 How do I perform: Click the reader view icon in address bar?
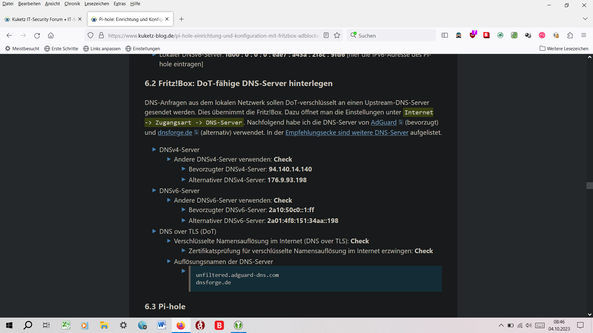tap(326, 35)
